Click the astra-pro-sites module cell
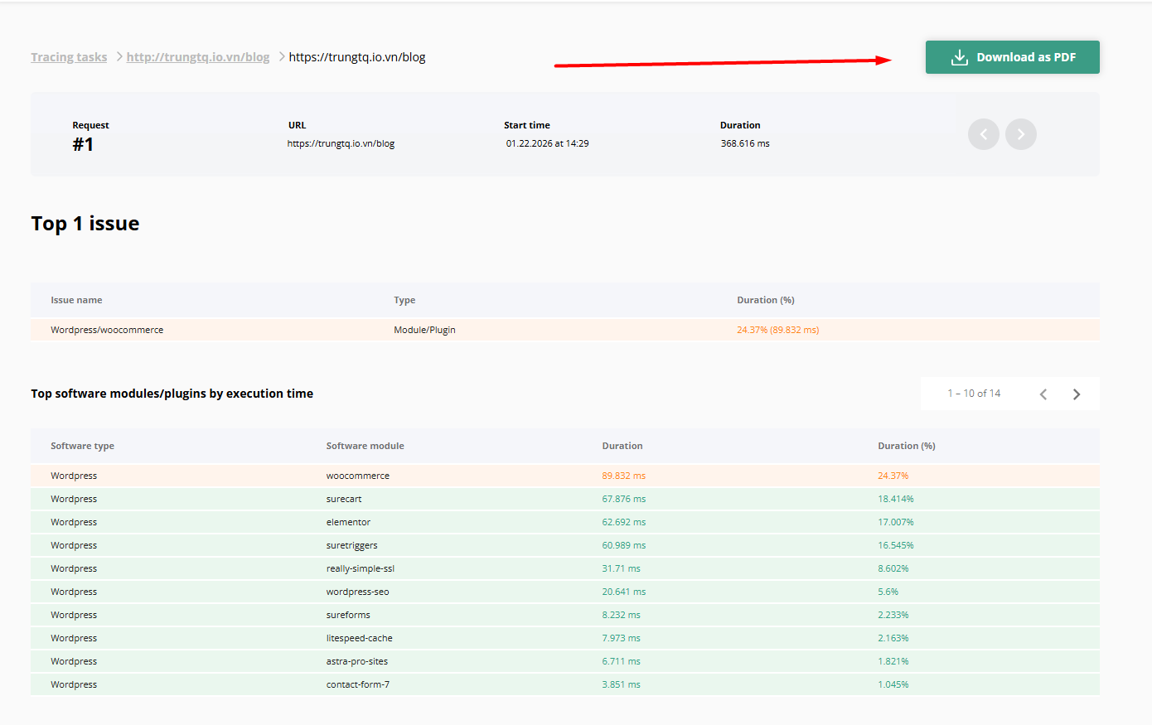Viewport: 1152px width, 725px height. (357, 661)
